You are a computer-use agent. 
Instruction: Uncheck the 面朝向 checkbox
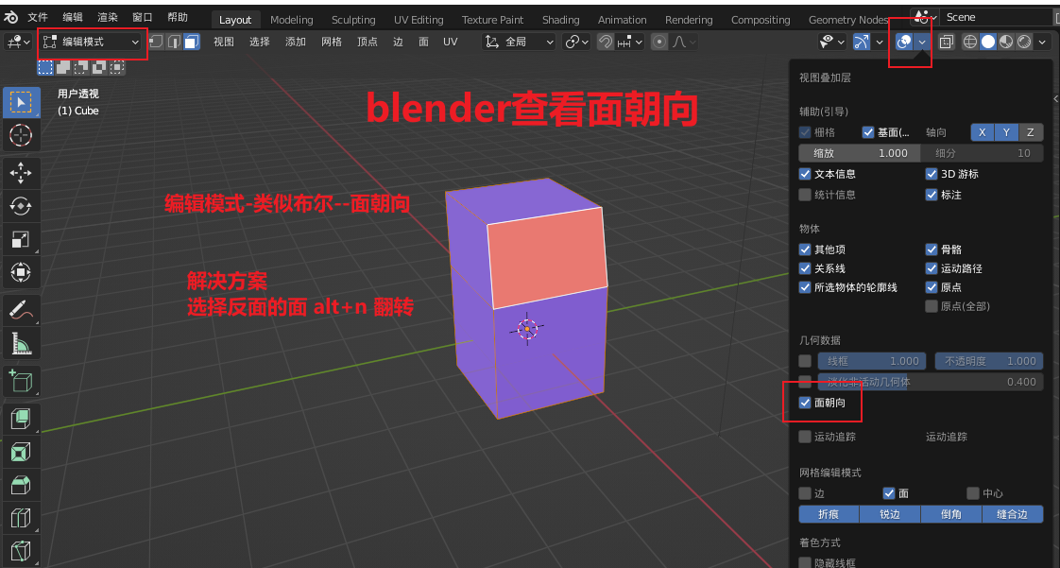click(x=805, y=403)
